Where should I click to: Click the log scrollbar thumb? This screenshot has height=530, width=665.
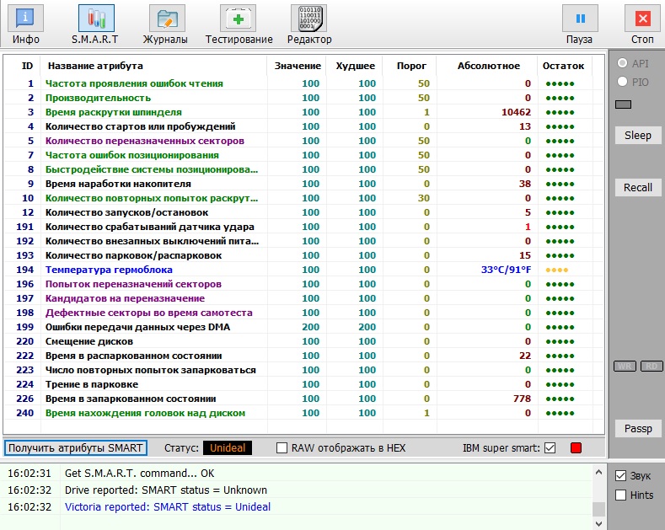point(599,509)
